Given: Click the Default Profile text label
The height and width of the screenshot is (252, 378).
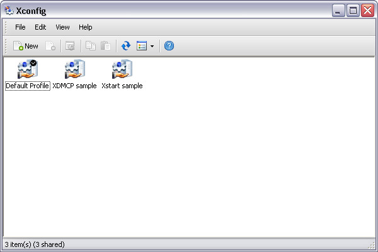Looking at the screenshot, I should [27, 86].
